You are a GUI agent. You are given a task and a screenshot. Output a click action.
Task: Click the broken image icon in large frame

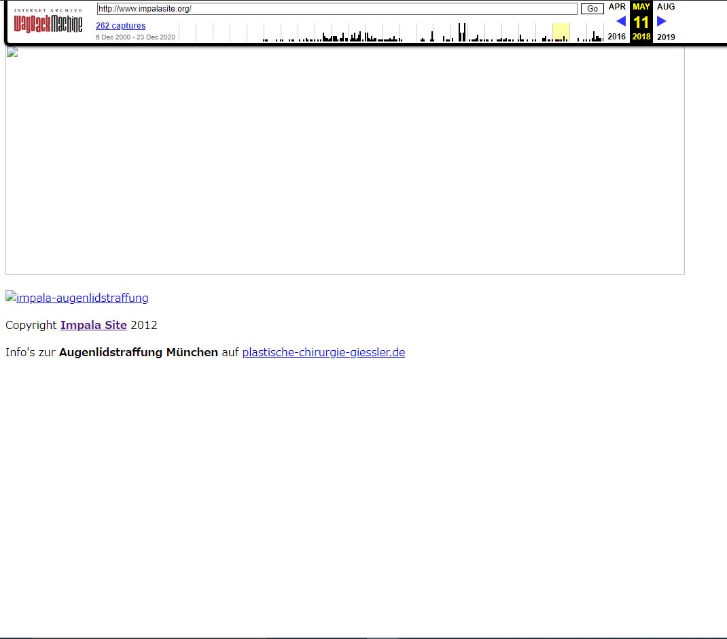click(12, 52)
